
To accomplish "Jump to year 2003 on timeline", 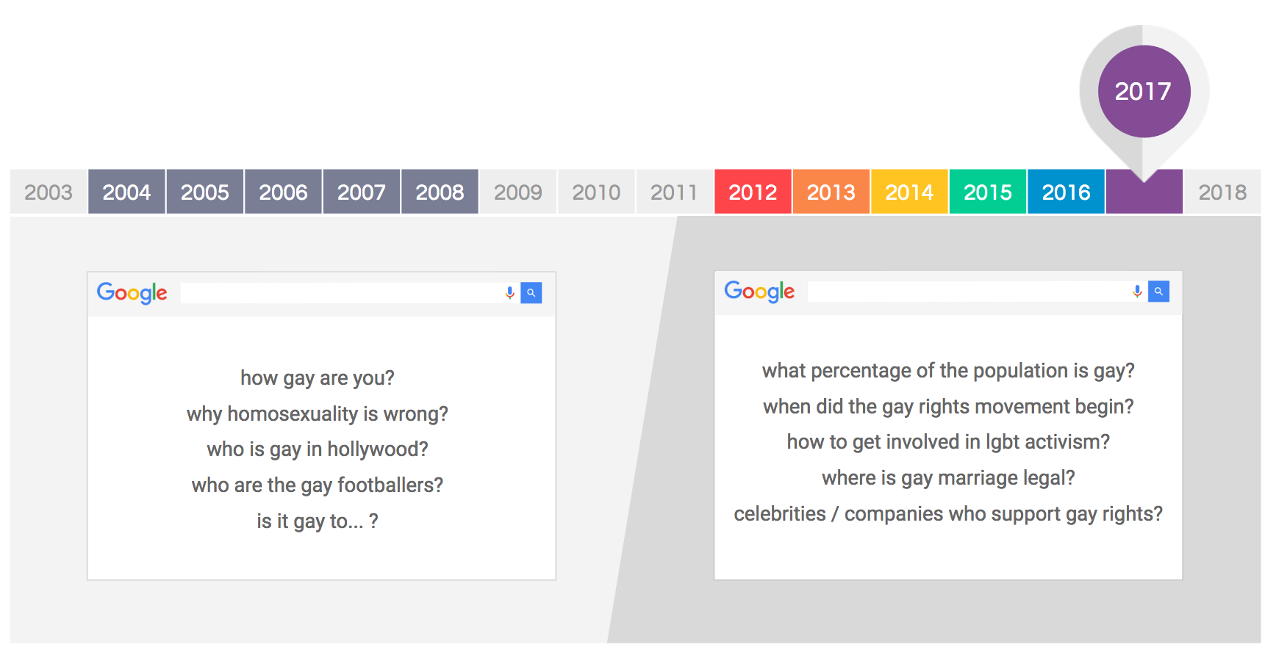I will pos(49,192).
